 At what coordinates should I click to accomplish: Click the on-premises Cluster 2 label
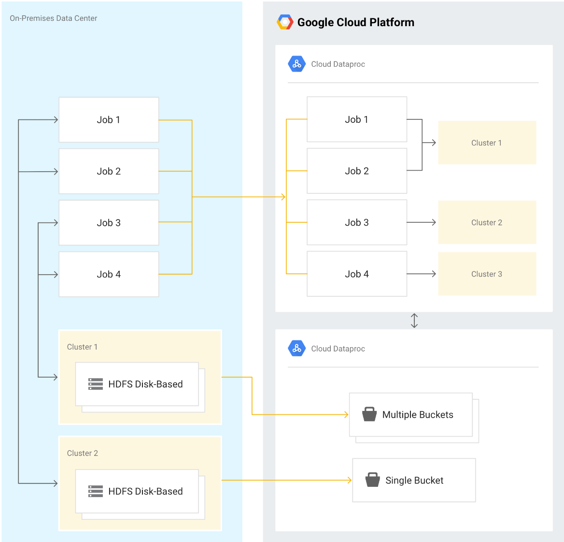click(x=83, y=453)
